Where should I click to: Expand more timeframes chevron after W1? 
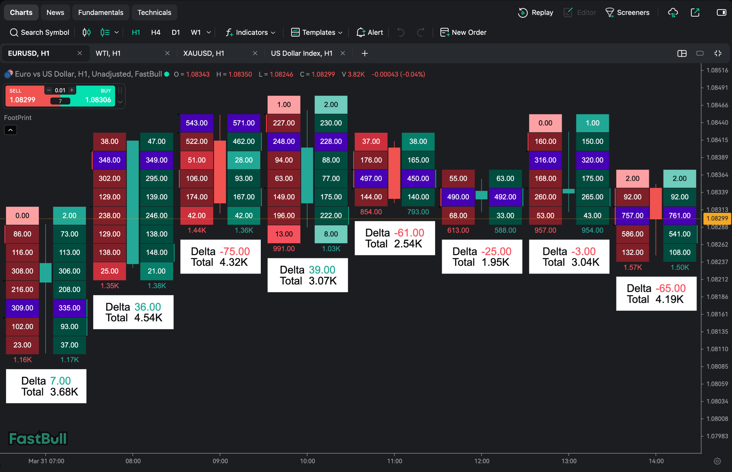point(209,32)
